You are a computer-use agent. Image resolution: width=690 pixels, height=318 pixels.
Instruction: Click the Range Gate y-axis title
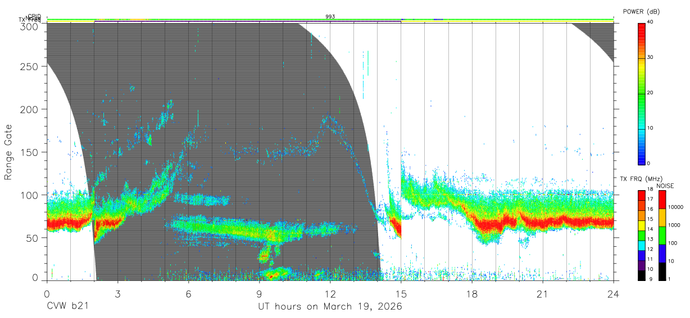[8, 152]
